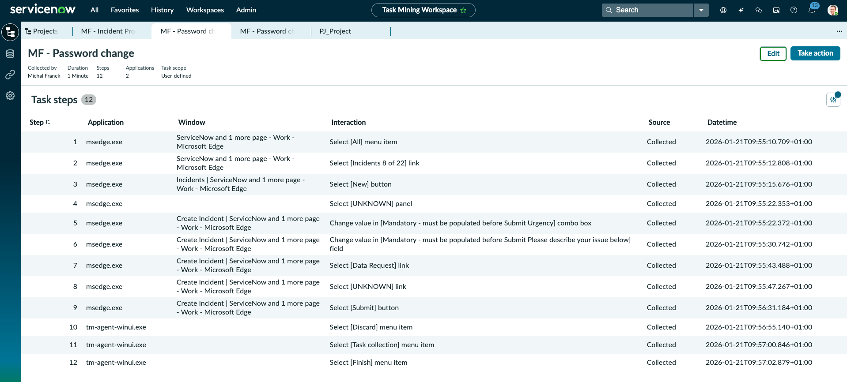Click the Edit button
The width and height of the screenshot is (847, 382).
point(773,53)
